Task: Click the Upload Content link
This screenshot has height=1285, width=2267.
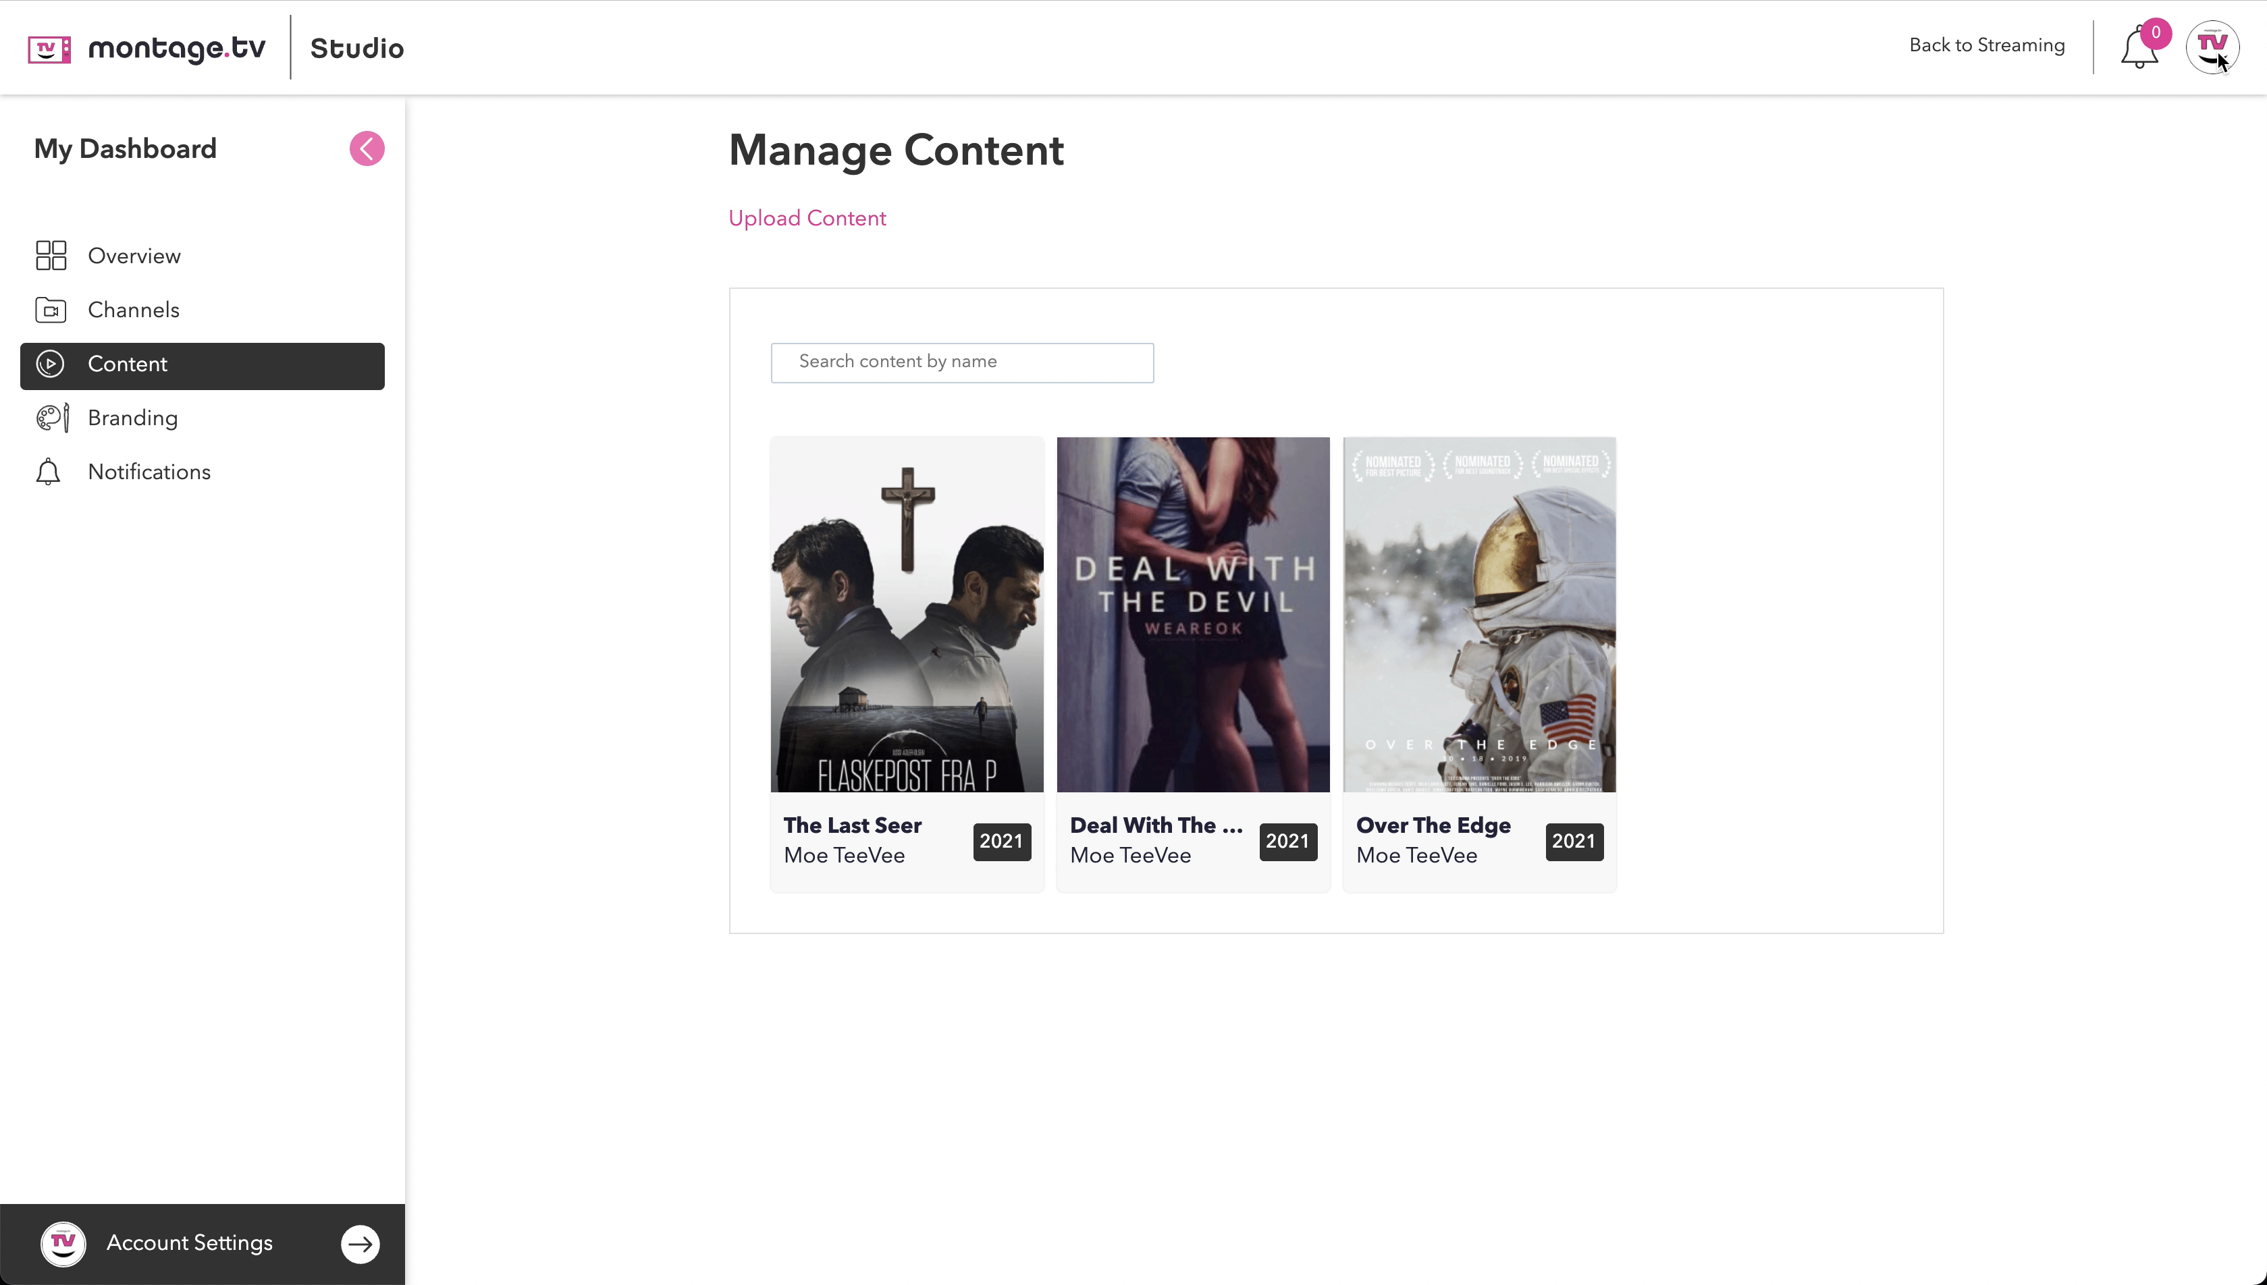Action: (807, 218)
